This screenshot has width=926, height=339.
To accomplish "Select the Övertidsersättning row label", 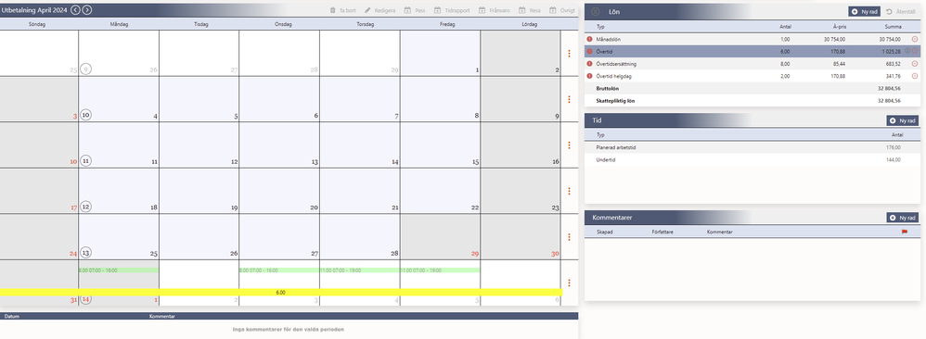I will [x=616, y=64].
